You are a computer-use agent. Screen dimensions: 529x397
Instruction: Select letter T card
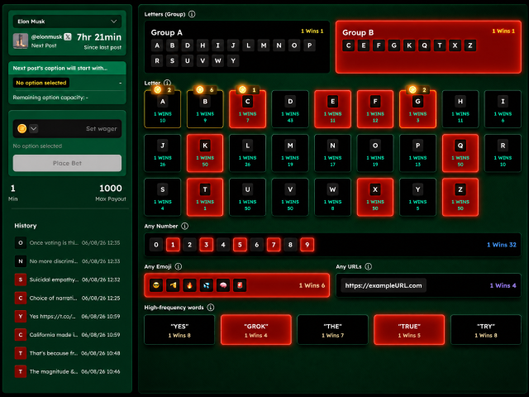(205, 197)
